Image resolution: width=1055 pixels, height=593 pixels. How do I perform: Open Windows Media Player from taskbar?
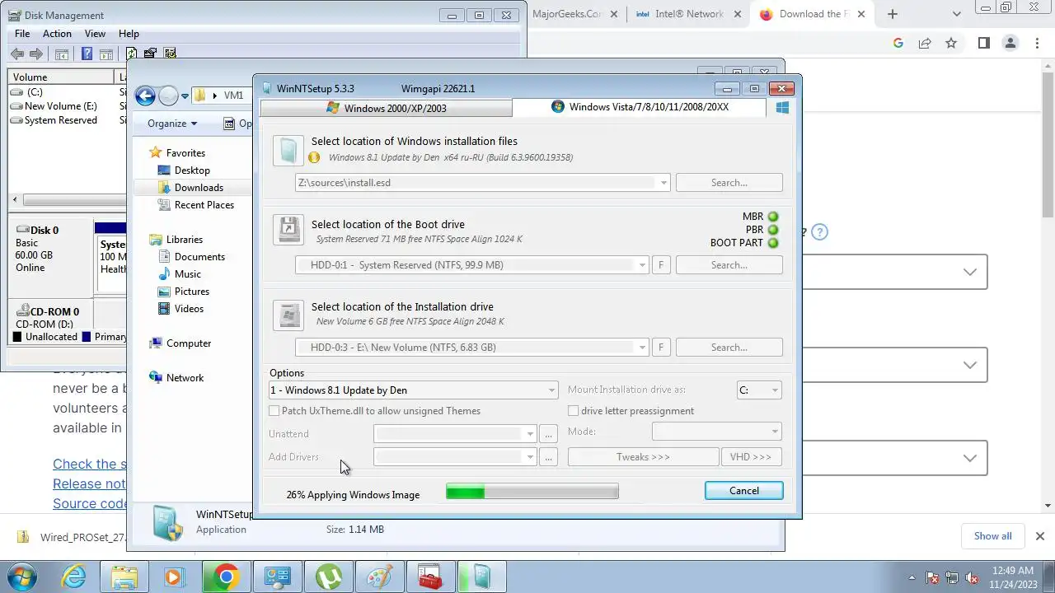175,577
